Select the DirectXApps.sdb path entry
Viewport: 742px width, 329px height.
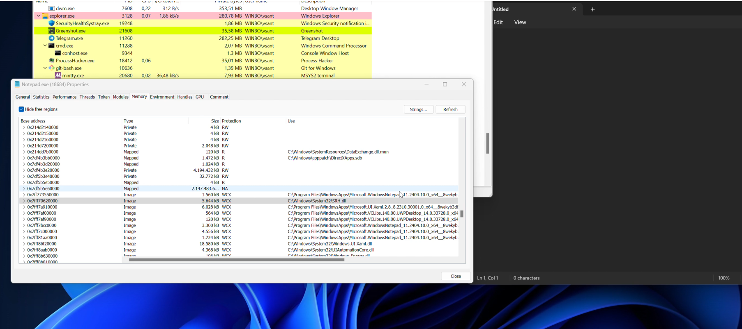(325, 158)
